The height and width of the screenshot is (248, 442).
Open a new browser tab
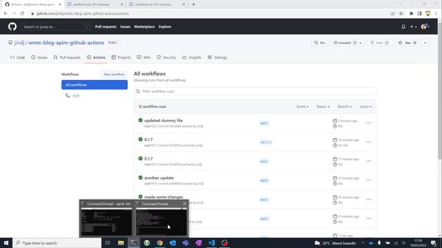[x=193, y=5]
